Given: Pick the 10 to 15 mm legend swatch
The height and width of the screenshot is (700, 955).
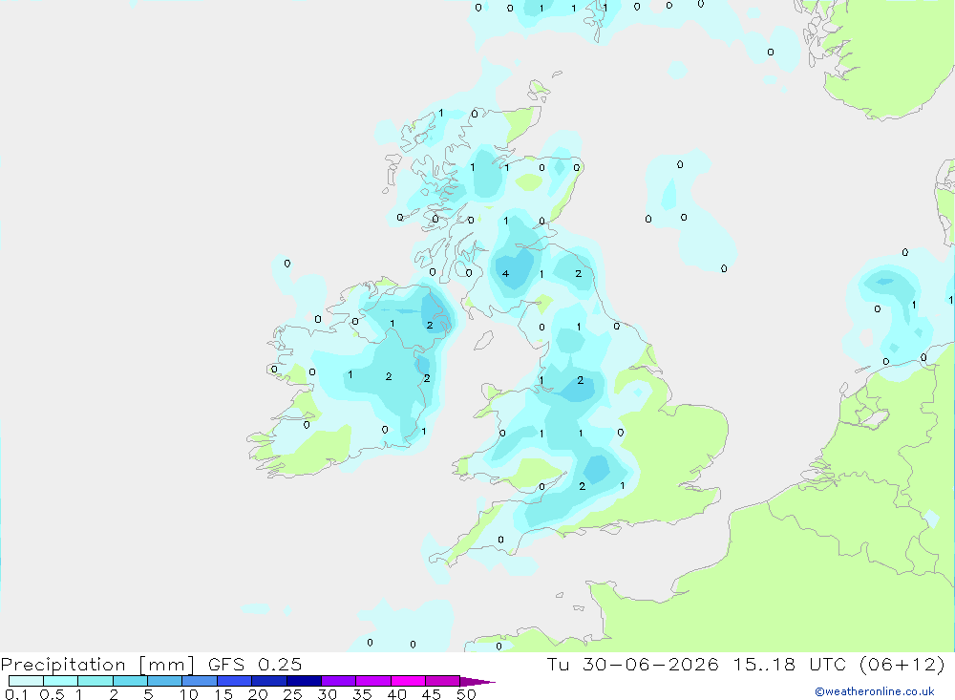Looking at the screenshot, I should coord(200,681).
